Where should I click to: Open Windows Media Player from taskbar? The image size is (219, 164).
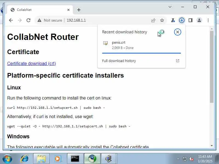click(58, 159)
